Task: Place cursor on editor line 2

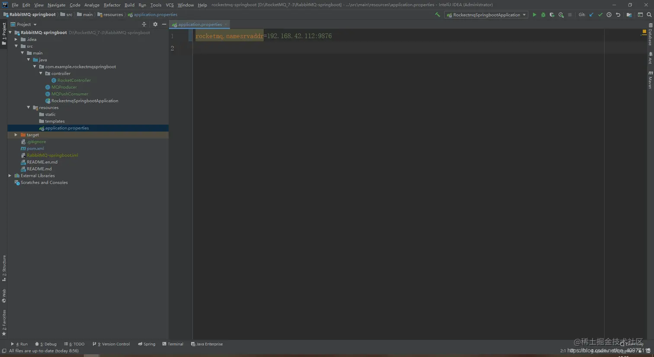Action: point(398,48)
